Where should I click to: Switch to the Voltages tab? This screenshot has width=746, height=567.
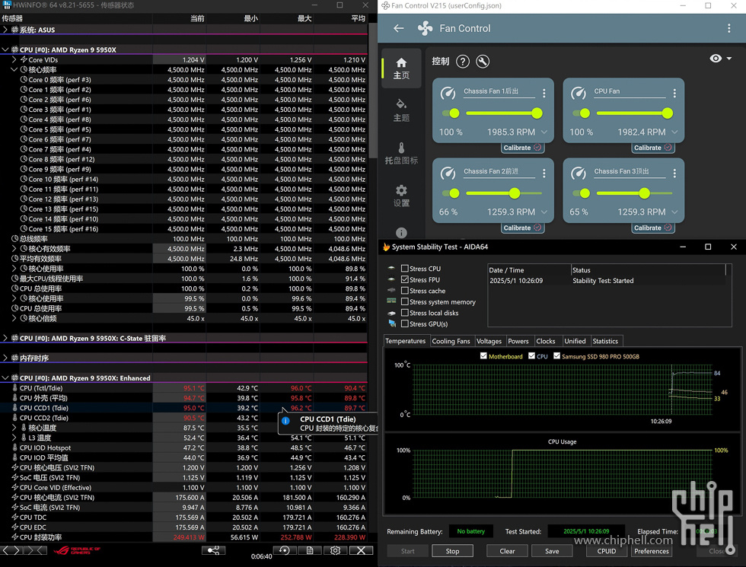click(x=489, y=341)
